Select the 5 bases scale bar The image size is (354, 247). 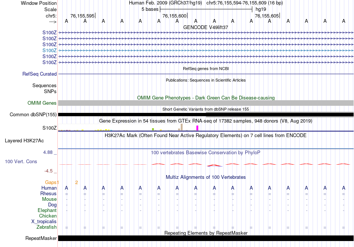point(206,9)
